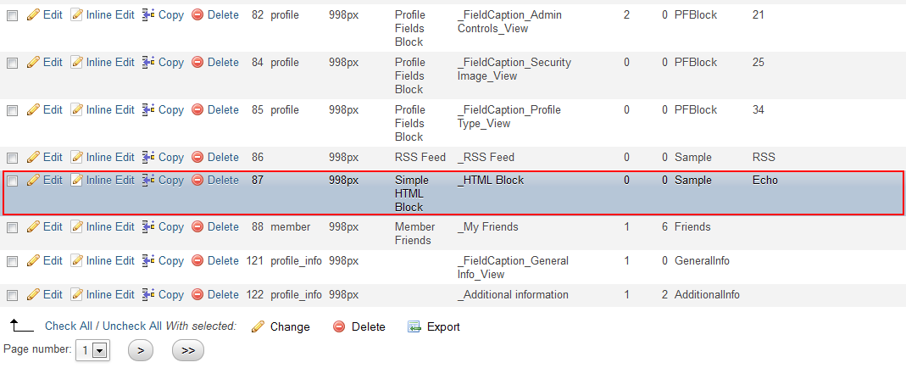The width and height of the screenshot is (906, 368).
Task: Click the Delete link for row 122
Action: click(x=223, y=295)
